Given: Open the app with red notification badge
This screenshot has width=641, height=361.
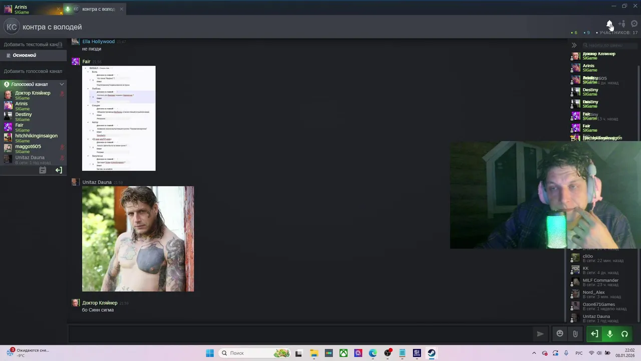Looking at the screenshot, I should pyautogui.click(x=388, y=353).
